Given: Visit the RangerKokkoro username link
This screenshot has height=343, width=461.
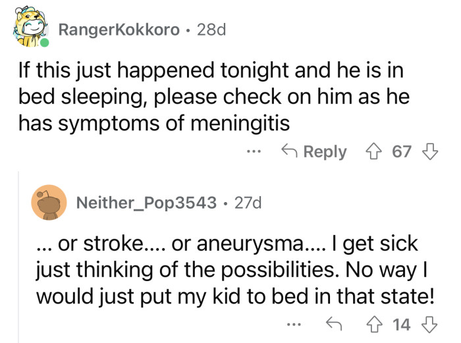Looking at the screenshot, I should point(119,30).
